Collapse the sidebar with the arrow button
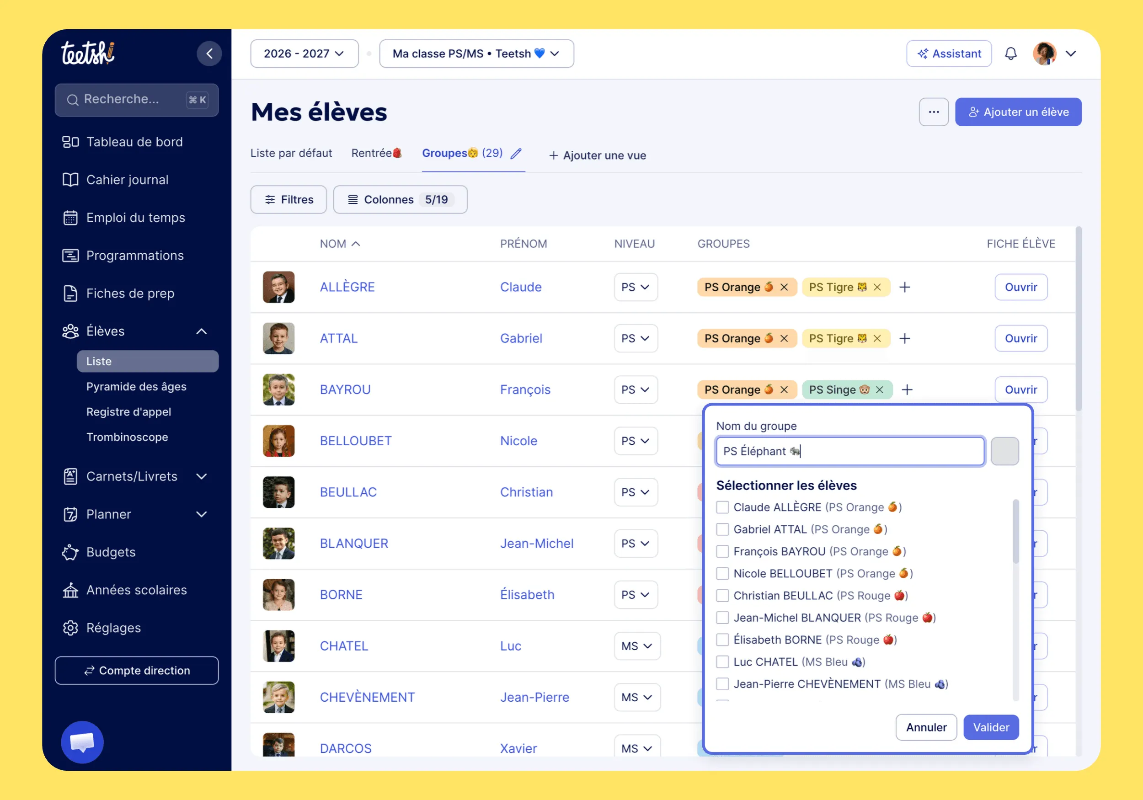The height and width of the screenshot is (800, 1143). (209, 54)
